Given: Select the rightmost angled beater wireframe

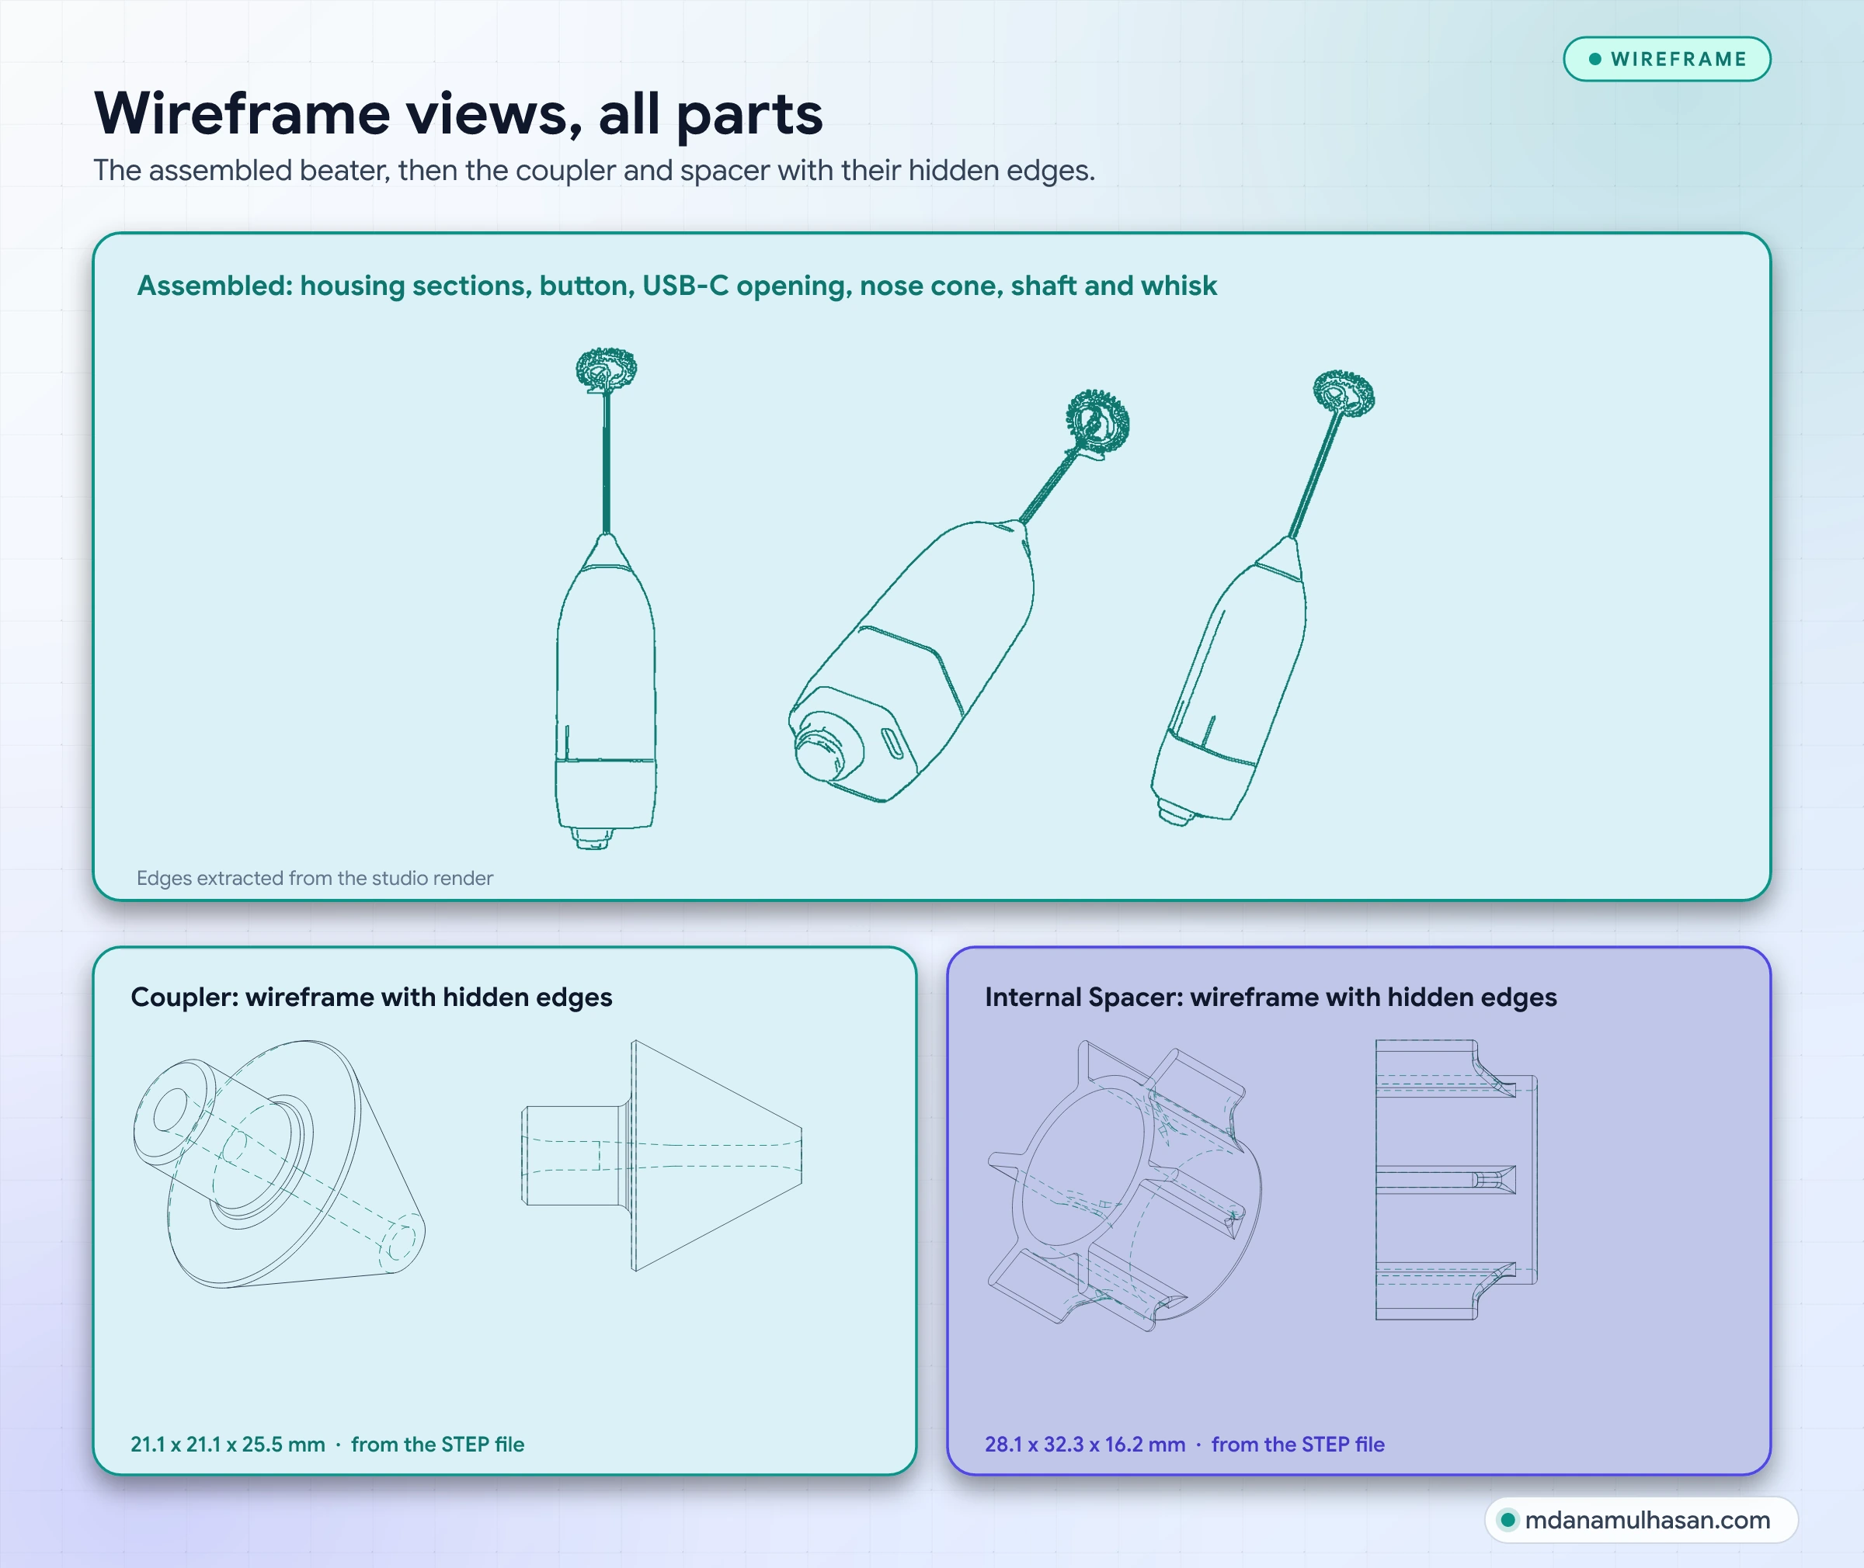Looking at the screenshot, I should (1262, 598).
